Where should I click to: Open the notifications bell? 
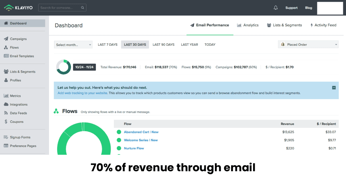(x=276, y=8)
